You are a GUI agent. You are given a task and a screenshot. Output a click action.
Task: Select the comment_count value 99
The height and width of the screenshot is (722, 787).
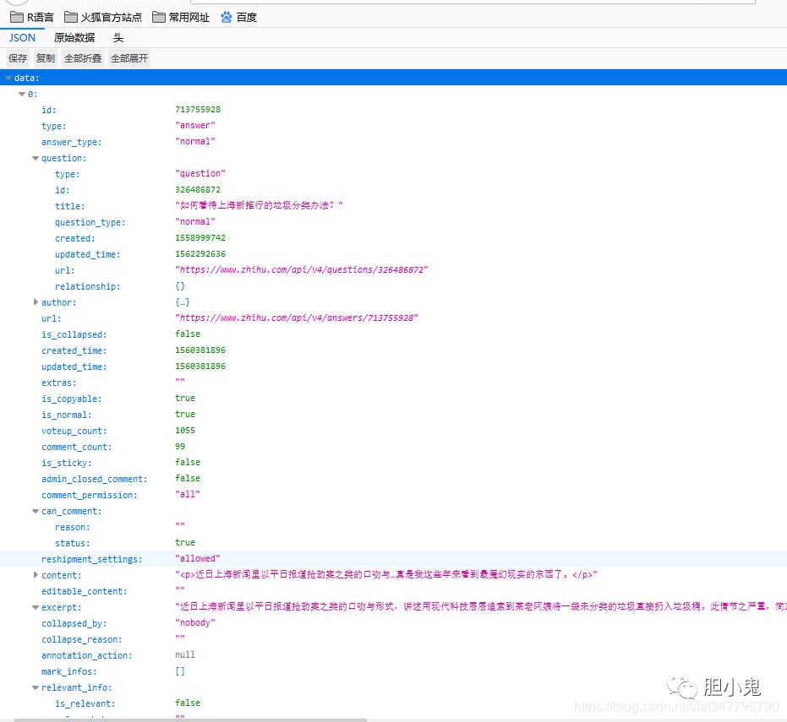pos(180,446)
